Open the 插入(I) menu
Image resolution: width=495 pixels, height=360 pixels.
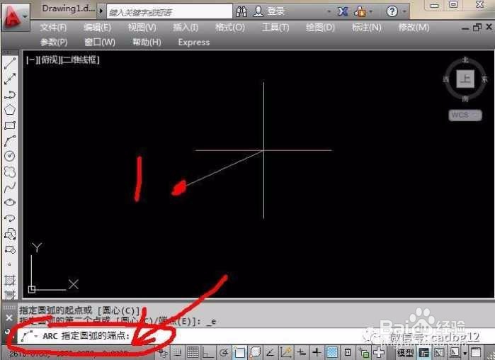[186, 28]
